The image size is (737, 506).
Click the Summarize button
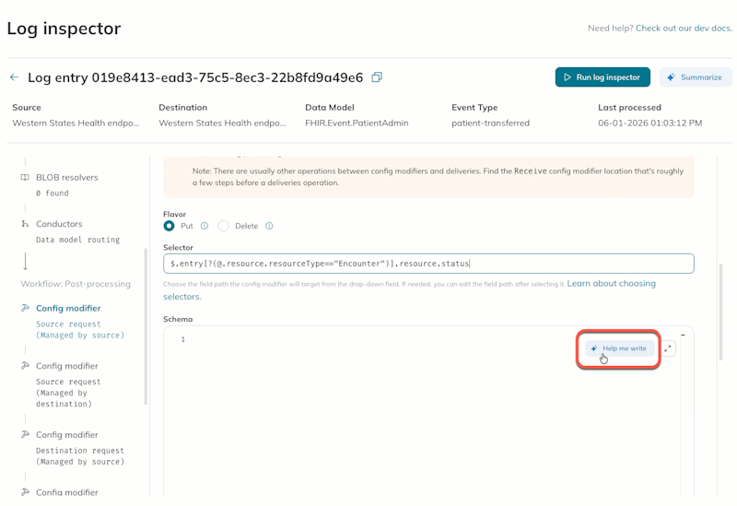(x=696, y=77)
